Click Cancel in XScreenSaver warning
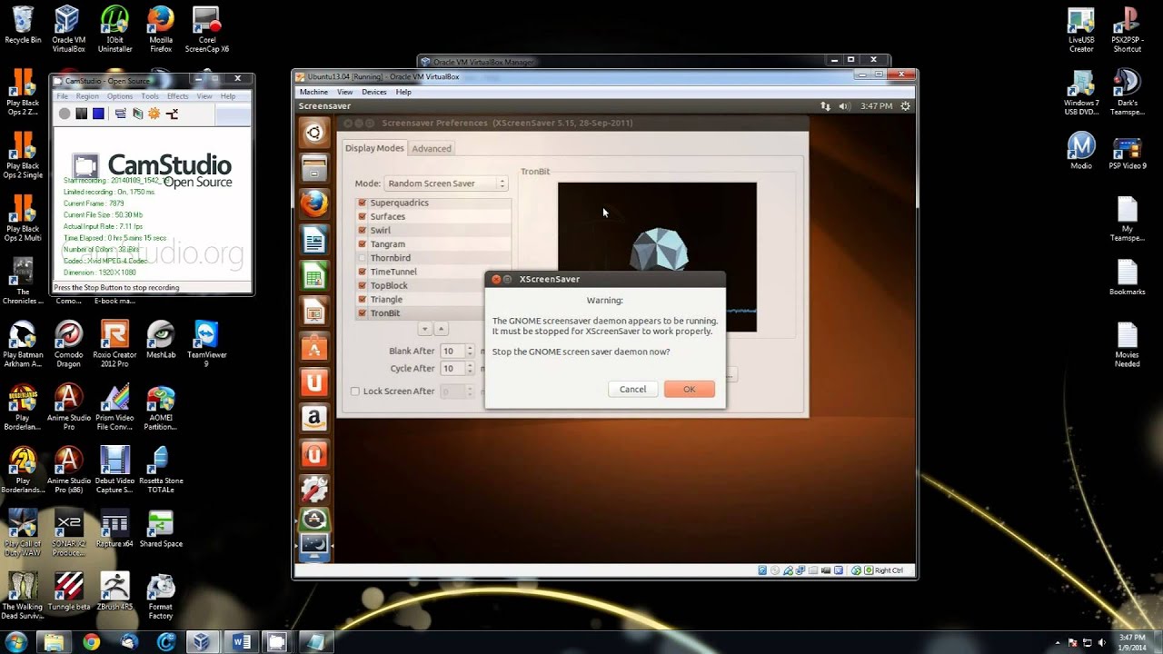 coord(632,389)
